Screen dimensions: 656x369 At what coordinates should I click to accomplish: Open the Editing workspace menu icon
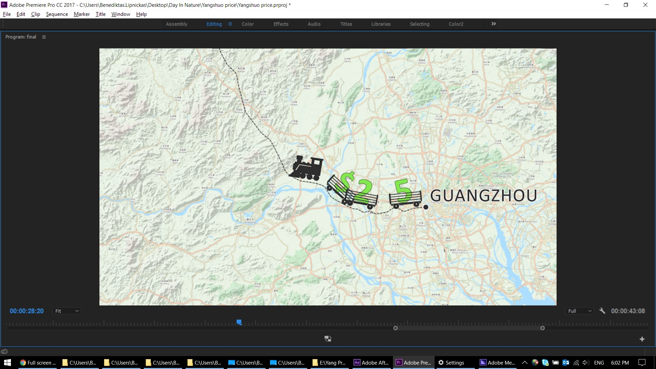230,24
